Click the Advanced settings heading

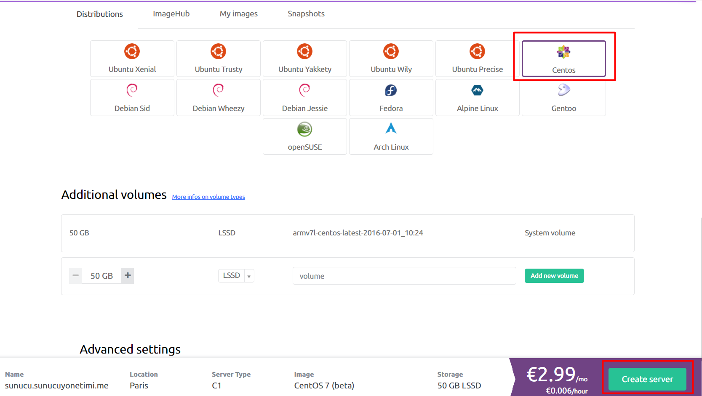coord(130,349)
